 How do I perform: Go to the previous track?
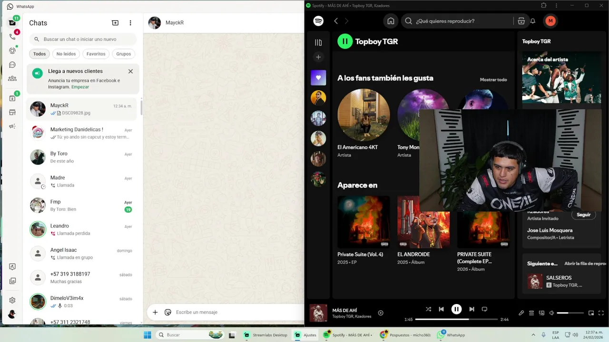(x=441, y=309)
